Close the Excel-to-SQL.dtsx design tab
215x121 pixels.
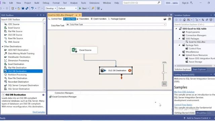80,15
